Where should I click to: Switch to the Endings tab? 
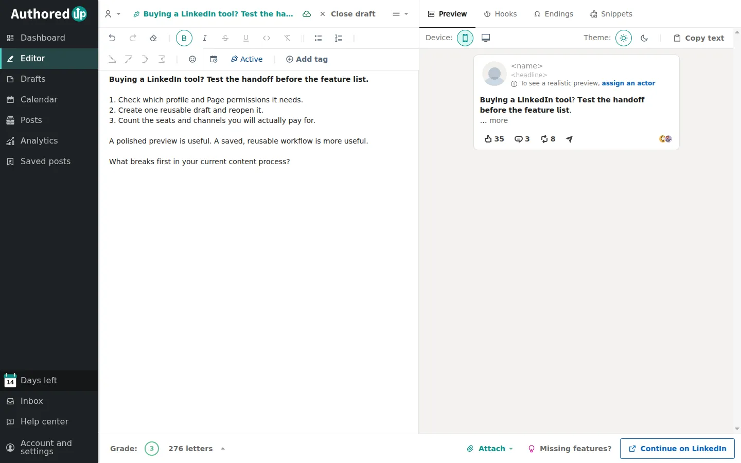coord(554,14)
